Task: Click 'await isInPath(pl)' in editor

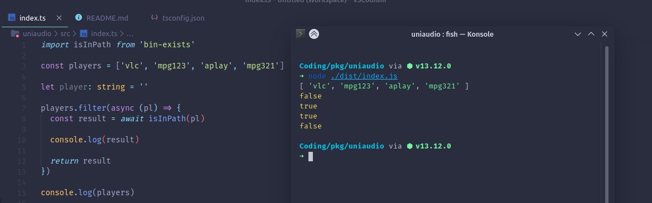Action: [163, 119]
